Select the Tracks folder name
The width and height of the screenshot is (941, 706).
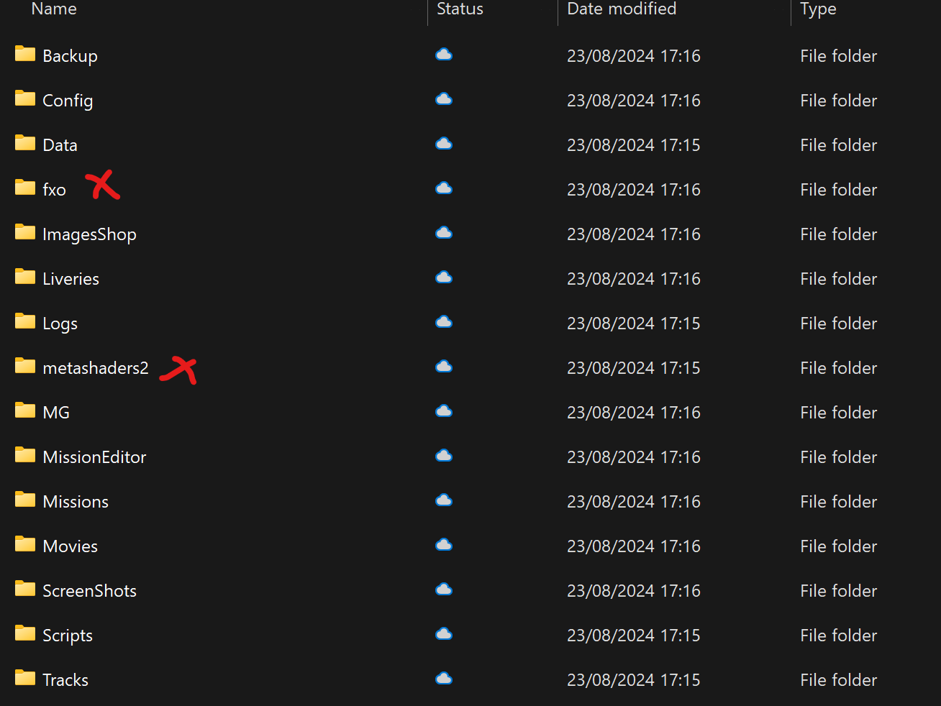(65, 680)
